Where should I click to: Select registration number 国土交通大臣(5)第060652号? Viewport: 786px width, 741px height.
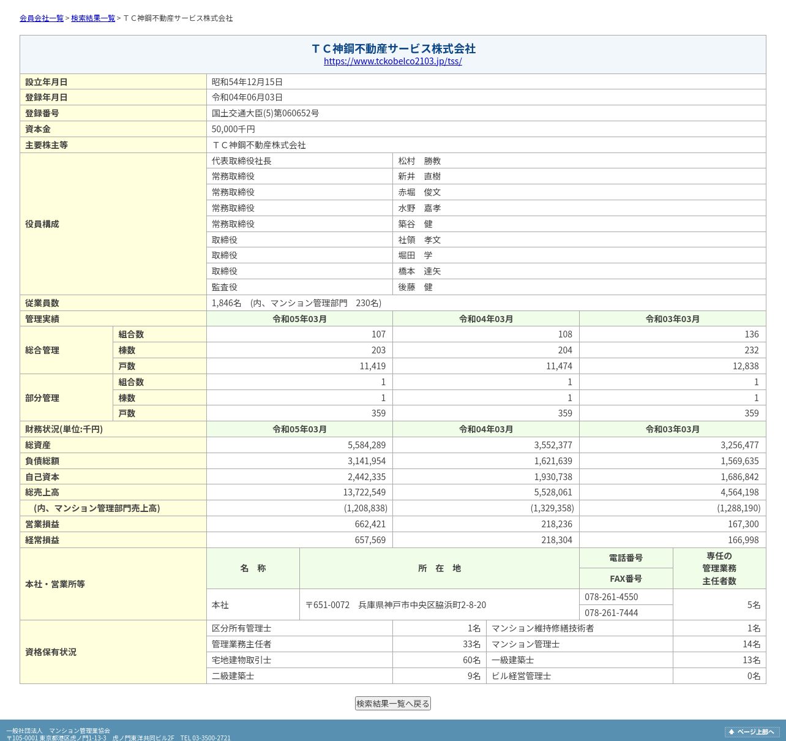pos(265,113)
